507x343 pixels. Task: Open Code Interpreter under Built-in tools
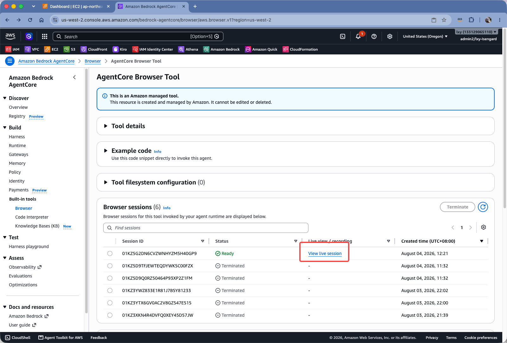click(x=32, y=217)
